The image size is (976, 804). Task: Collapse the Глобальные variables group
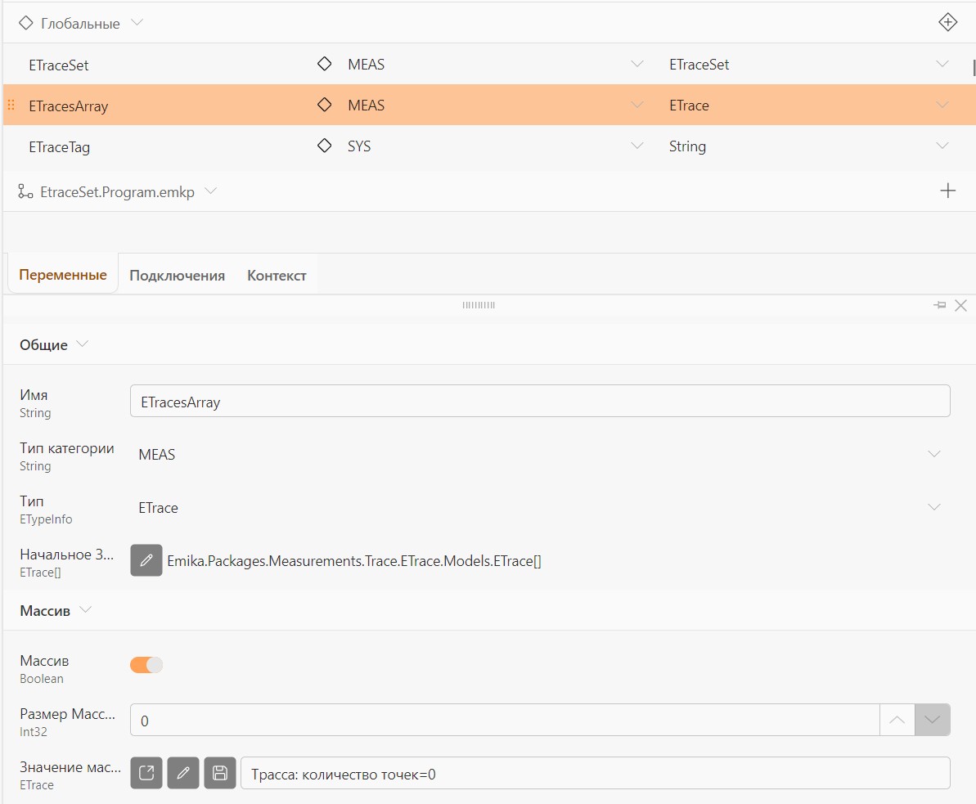click(137, 22)
